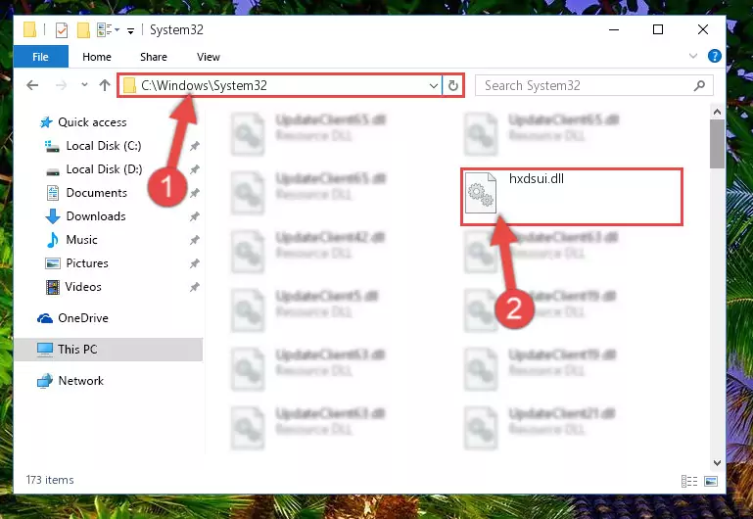The width and height of the screenshot is (753, 519).
Task: Click the folder icon at window's top-left
Action: point(29,29)
